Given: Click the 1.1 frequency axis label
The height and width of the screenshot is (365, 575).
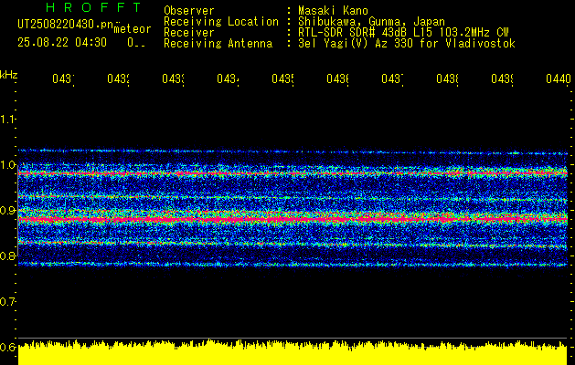Looking at the screenshot, I should tap(7, 120).
